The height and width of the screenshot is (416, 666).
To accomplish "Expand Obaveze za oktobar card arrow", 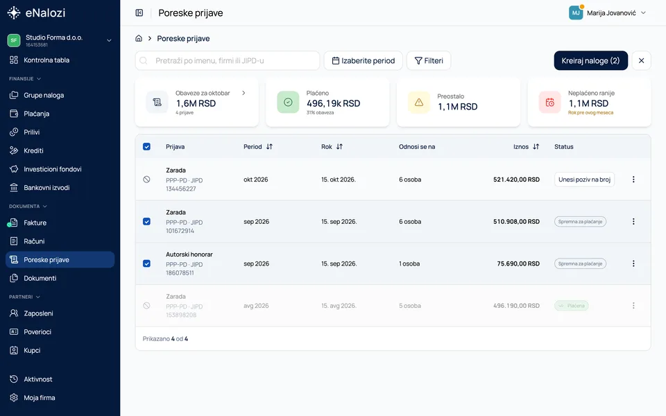I will (244, 93).
